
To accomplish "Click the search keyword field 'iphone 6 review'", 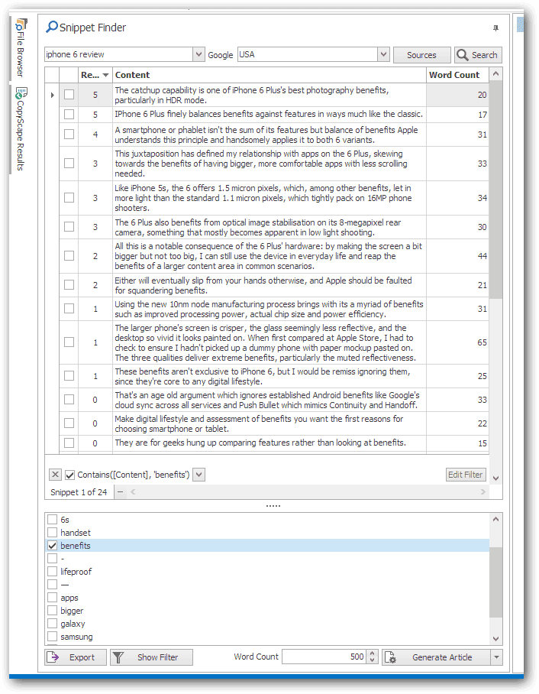I will point(118,54).
